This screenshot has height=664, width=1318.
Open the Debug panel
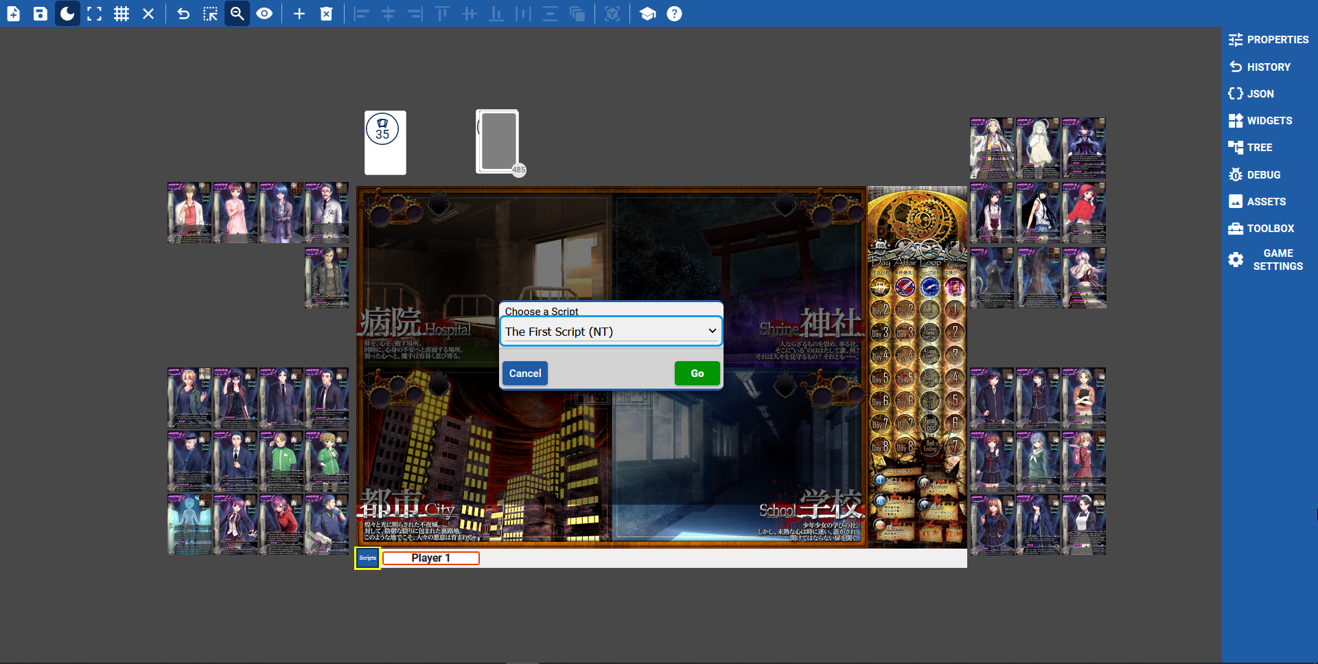point(1254,174)
